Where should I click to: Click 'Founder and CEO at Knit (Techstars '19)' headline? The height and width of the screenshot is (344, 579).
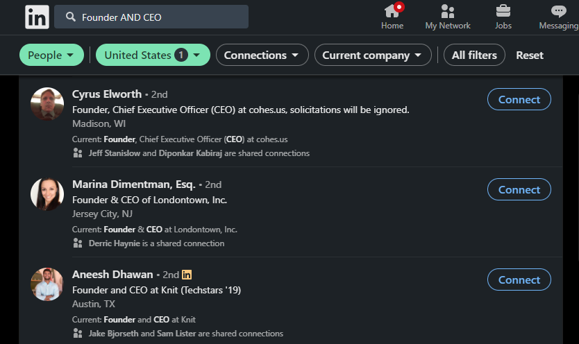tap(157, 290)
